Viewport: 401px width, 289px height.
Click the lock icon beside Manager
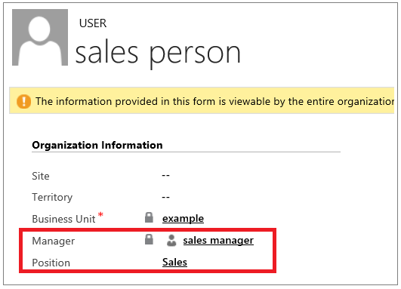click(149, 239)
